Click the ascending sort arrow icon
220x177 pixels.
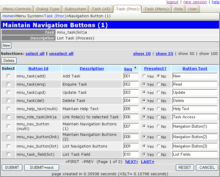coord(135,67)
